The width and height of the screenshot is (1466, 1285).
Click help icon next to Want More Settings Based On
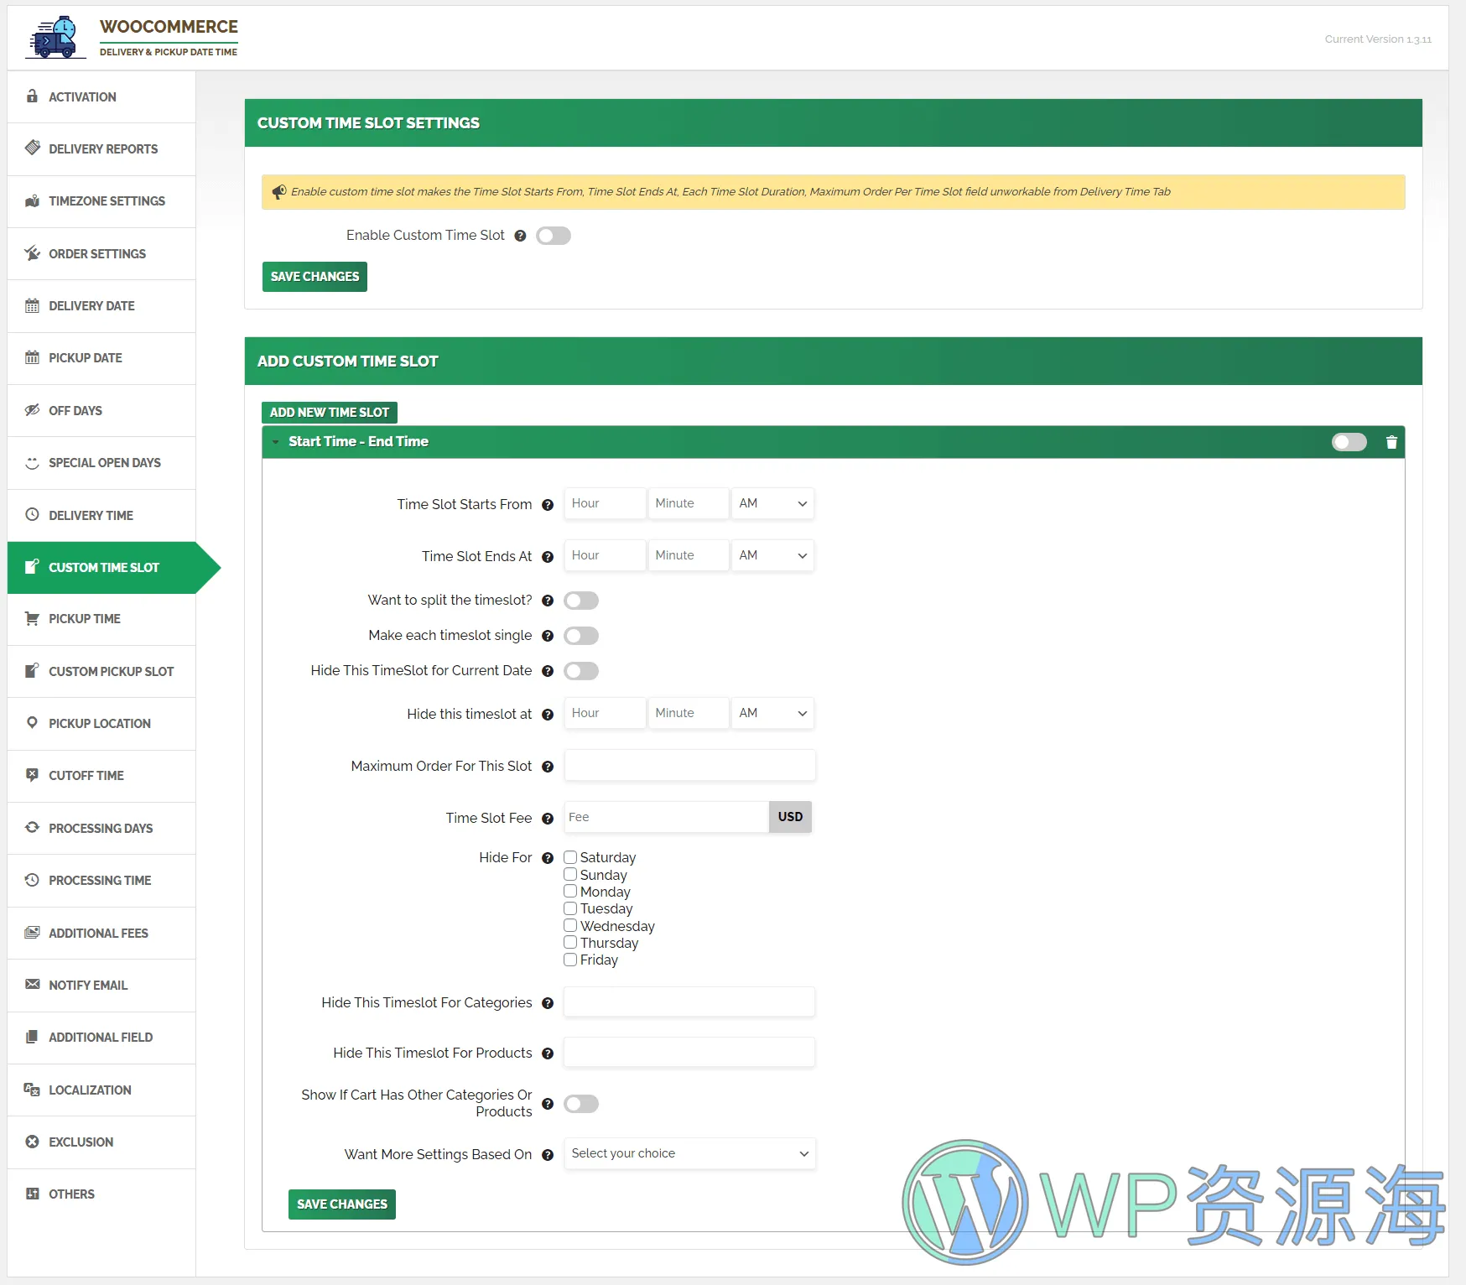[548, 1155]
